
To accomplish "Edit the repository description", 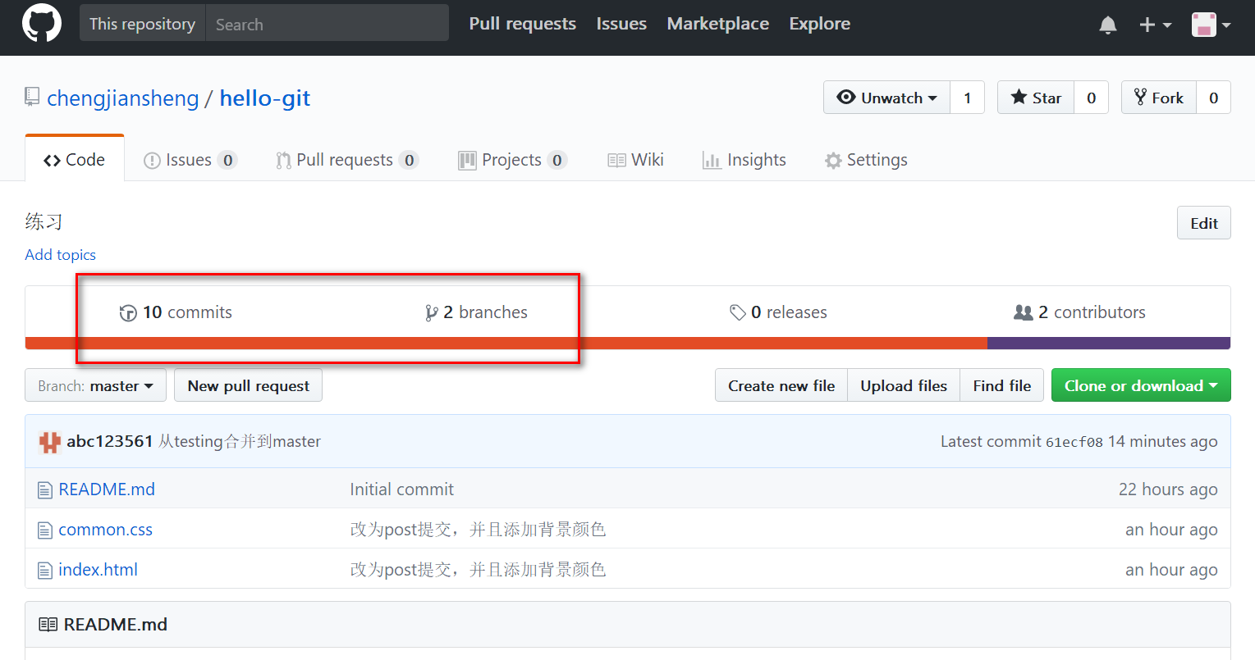I will (x=1204, y=223).
